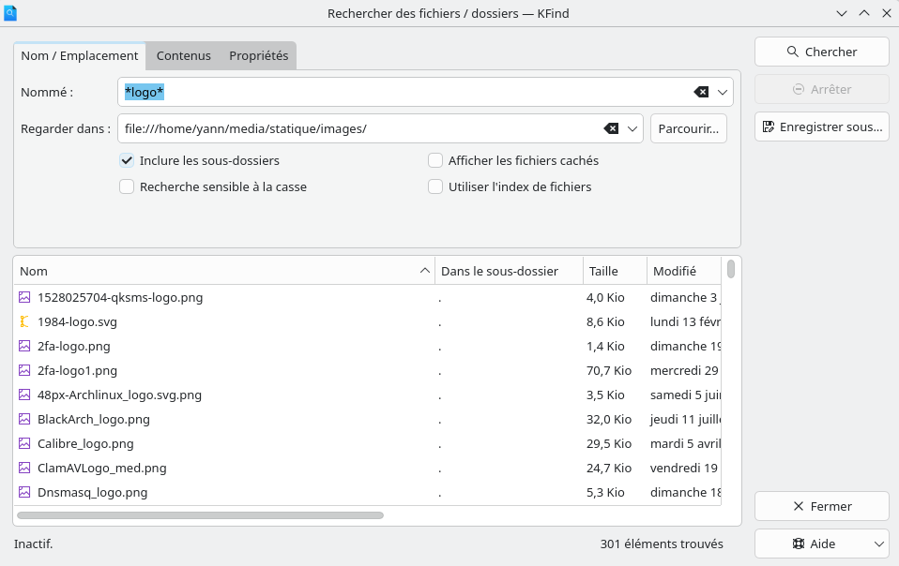Enable "Afficher les fichiers cachés"
Screen dimensions: 899x566
pos(435,160)
